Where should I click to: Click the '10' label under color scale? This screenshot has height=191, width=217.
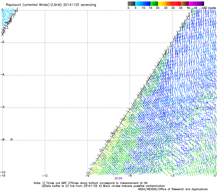pyautogui.click(x=143, y=8)
